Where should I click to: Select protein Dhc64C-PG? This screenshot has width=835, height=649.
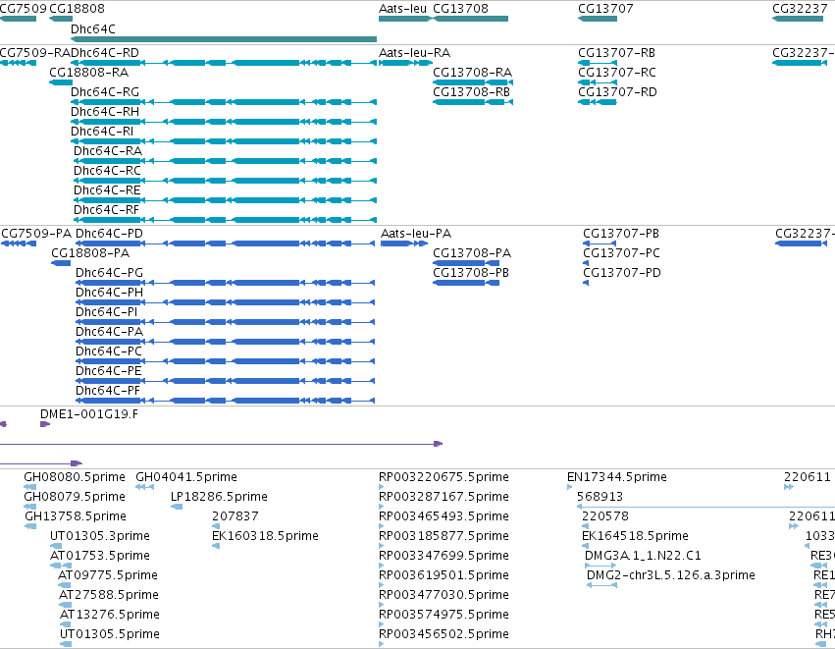click(x=226, y=283)
